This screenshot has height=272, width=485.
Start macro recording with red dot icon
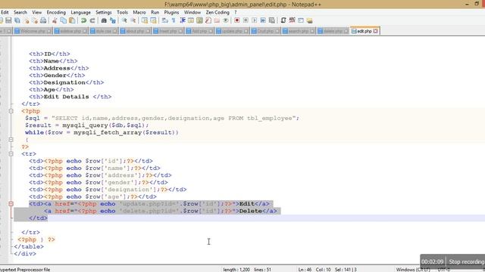click(x=237, y=20)
